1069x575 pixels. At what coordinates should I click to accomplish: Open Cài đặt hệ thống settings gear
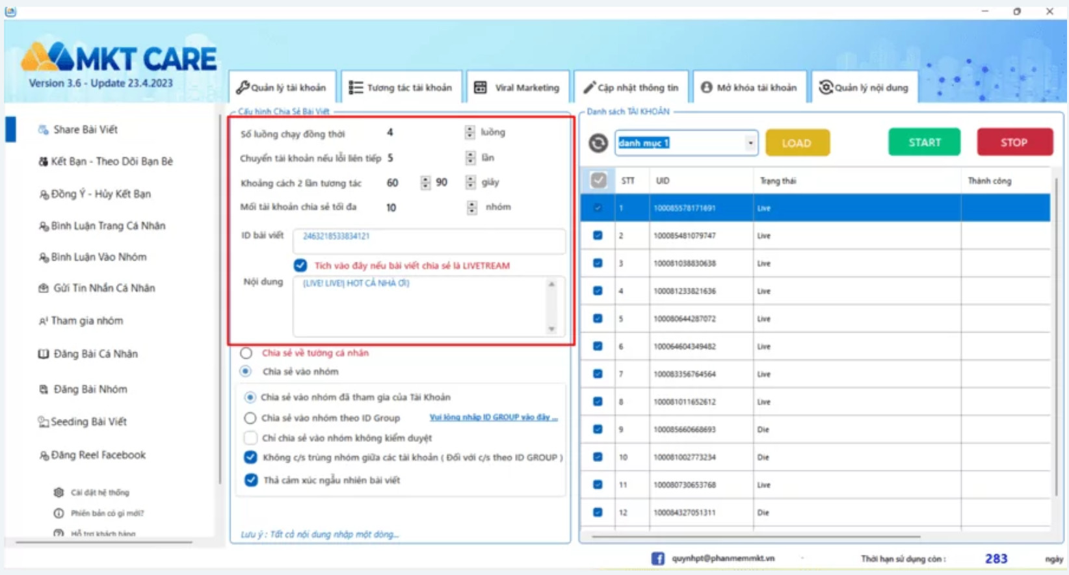[59, 492]
